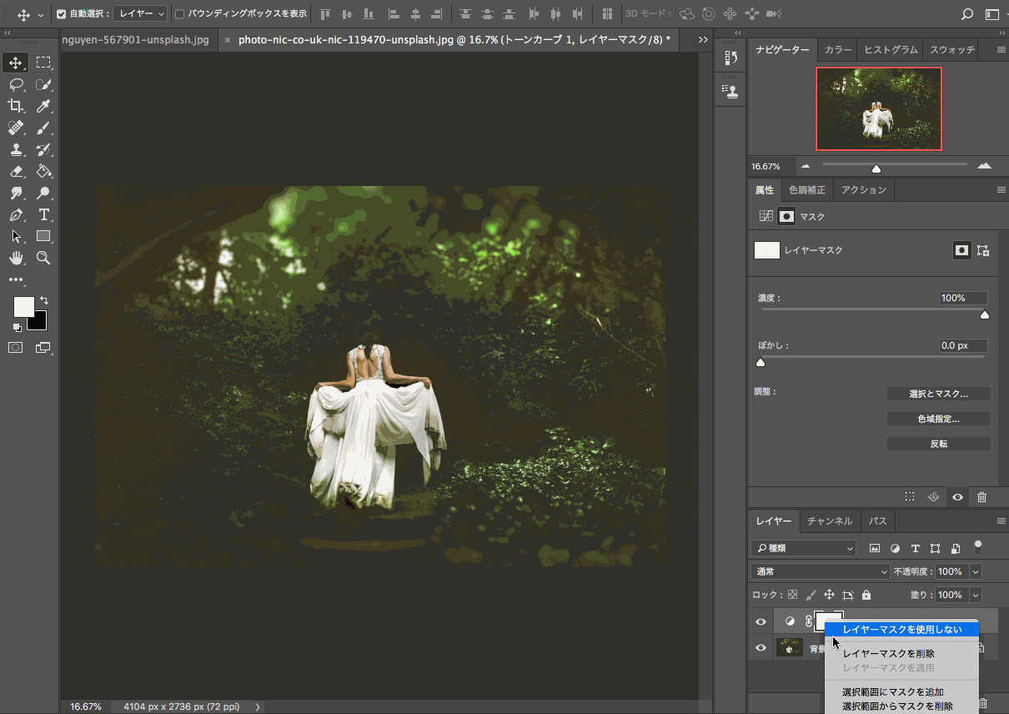Swap foreground and background colors
1009x714 pixels.
pyautogui.click(x=43, y=300)
